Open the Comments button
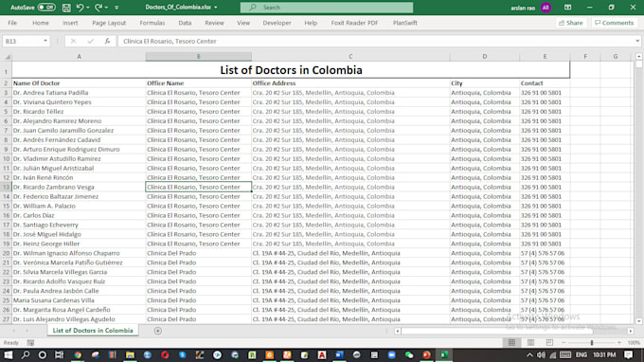Viewport: 644px width, 362px height. click(x=614, y=23)
